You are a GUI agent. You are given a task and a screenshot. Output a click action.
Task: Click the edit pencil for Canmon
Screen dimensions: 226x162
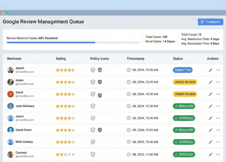pos(210,154)
